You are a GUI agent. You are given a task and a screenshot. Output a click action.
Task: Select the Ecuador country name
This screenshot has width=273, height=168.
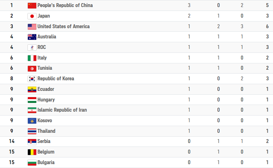(x=46, y=89)
